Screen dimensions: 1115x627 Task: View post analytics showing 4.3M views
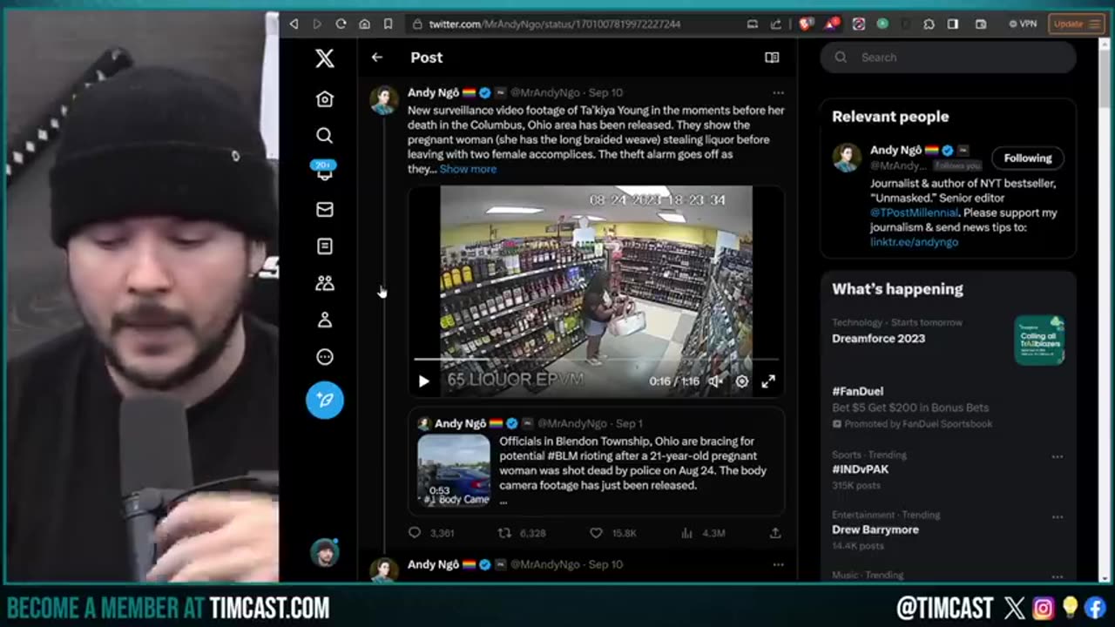pos(703,533)
